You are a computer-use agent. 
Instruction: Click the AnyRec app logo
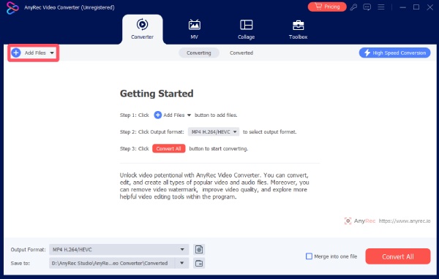12,7
